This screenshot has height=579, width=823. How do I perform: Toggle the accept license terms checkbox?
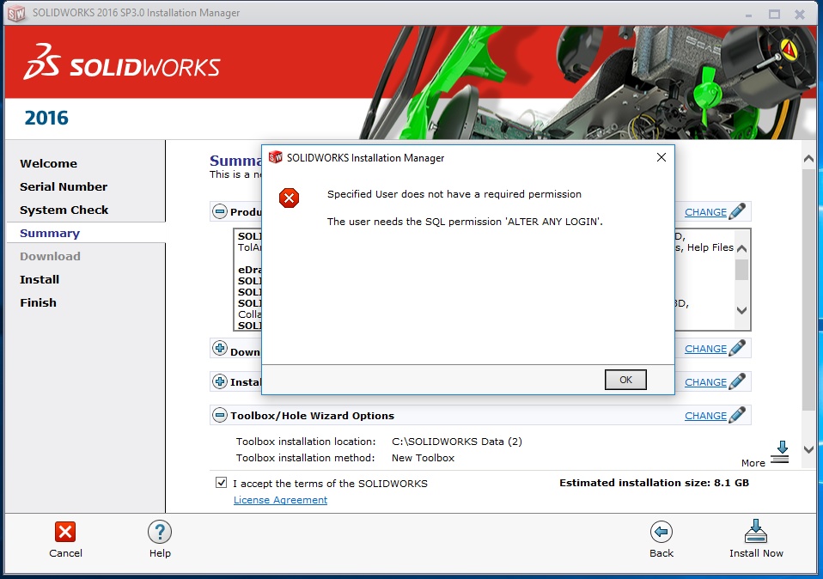[221, 483]
